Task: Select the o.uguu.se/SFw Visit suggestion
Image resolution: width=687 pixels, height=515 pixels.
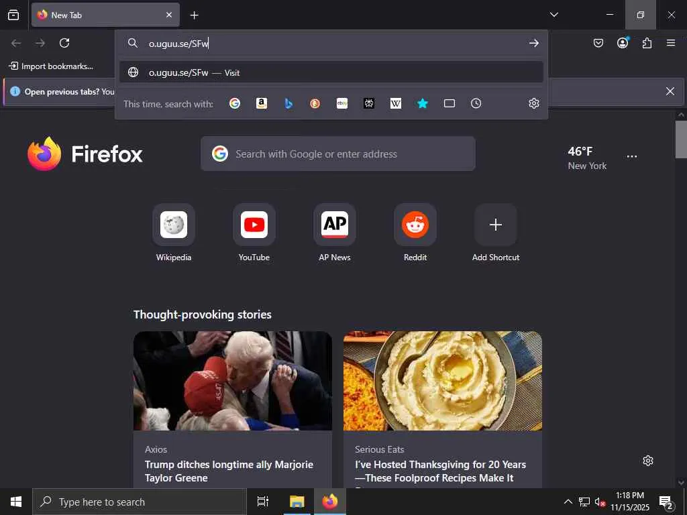Action: point(331,72)
